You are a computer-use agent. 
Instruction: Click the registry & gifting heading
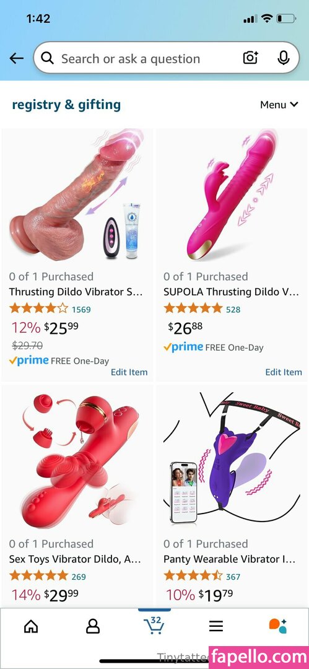tap(66, 105)
